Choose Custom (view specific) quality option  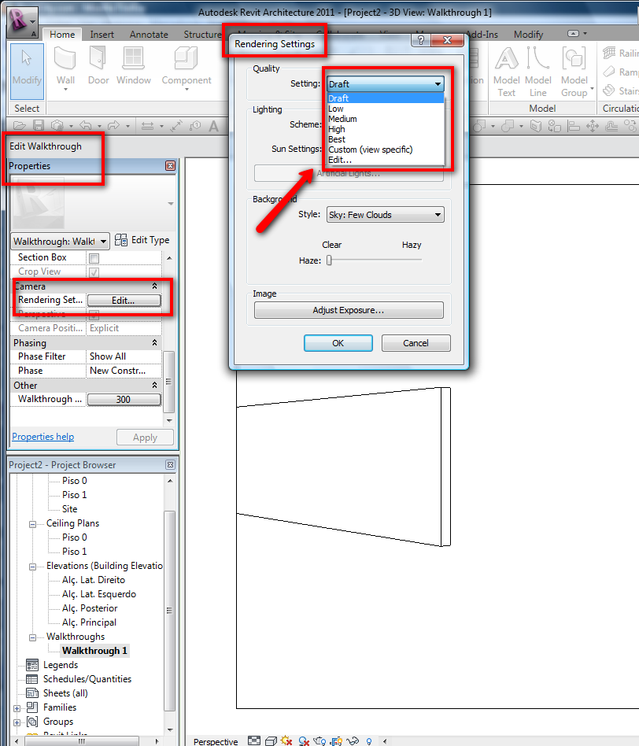(386, 150)
